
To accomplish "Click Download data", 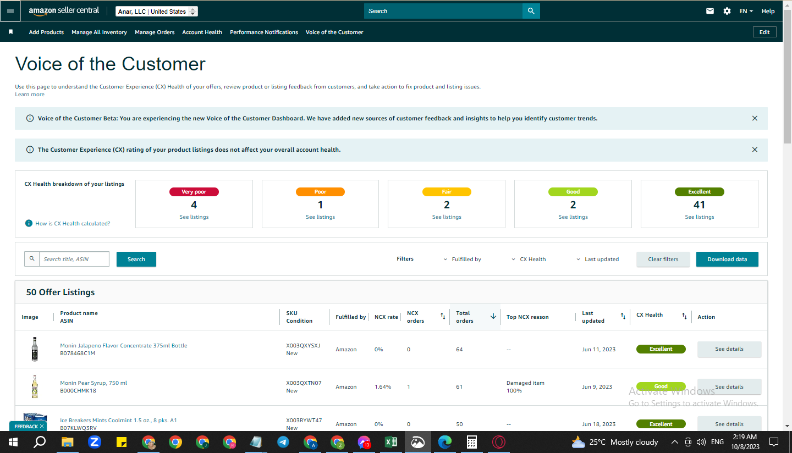I will (727, 259).
